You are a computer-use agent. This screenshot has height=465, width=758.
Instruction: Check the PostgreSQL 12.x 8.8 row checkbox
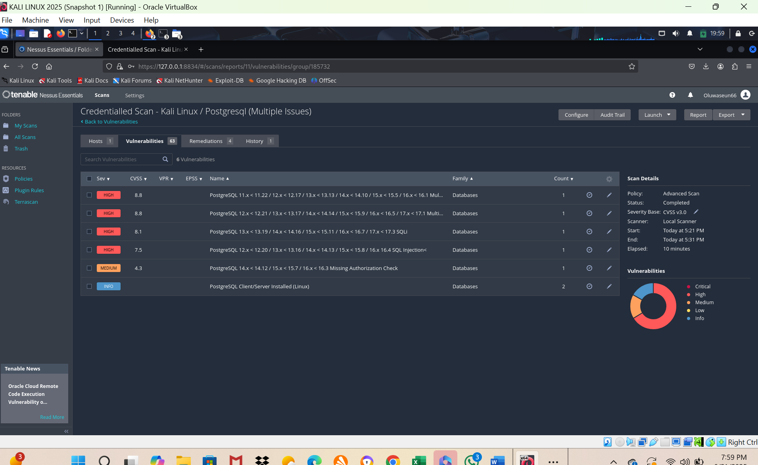point(89,213)
